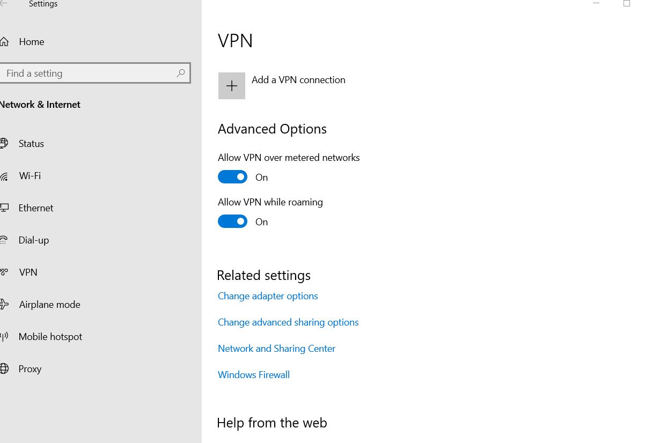Open the Dial-up settings page
This screenshot has width=652, height=443.
pyautogui.click(x=34, y=240)
